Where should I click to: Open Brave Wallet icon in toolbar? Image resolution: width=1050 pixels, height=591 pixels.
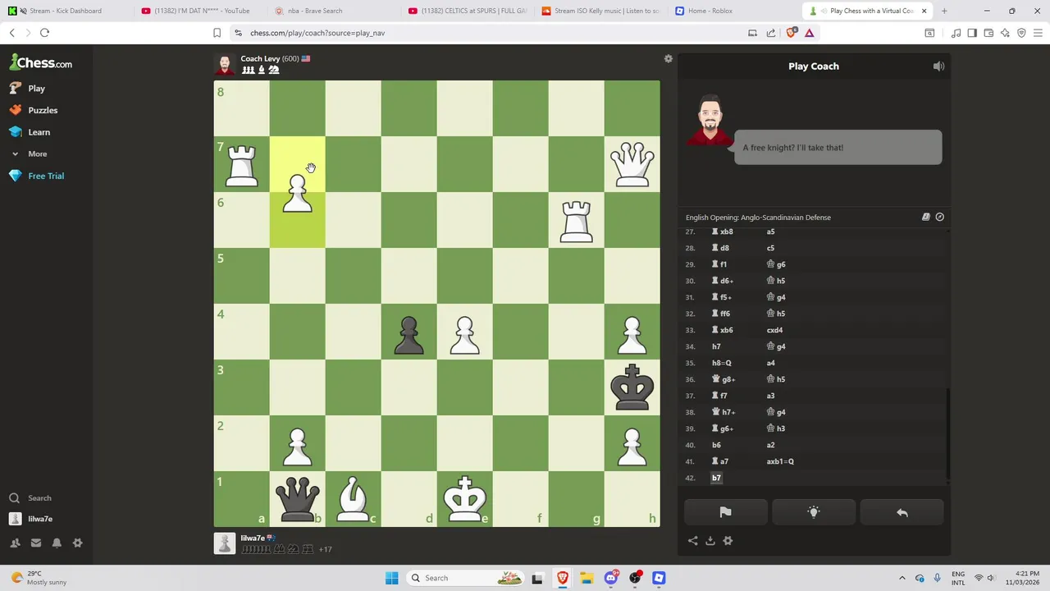coord(988,33)
